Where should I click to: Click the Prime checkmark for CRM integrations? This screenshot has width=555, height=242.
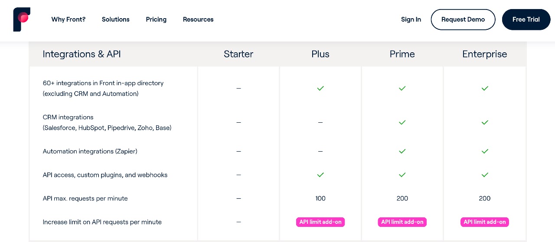coord(402,122)
